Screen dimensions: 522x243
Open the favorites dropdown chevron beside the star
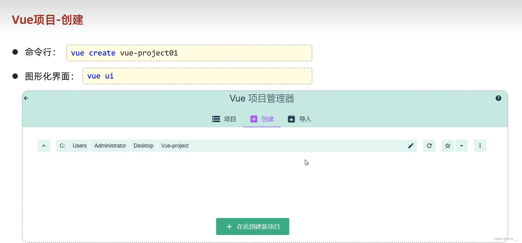pos(462,146)
